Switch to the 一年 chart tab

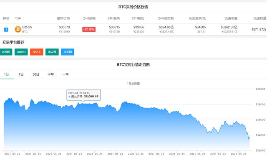(65, 74)
